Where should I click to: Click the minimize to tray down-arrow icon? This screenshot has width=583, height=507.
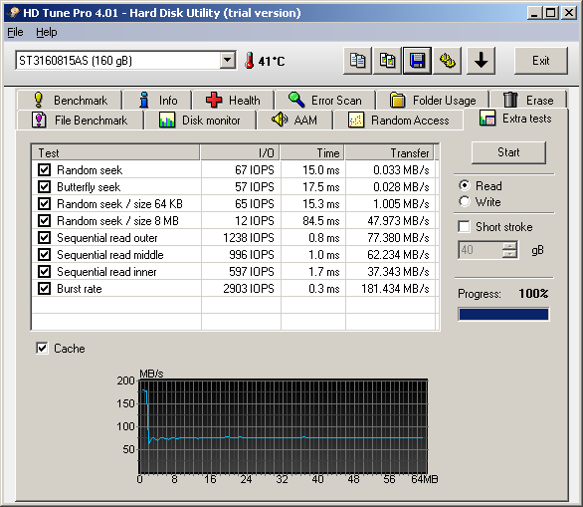[x=481, y=61]
